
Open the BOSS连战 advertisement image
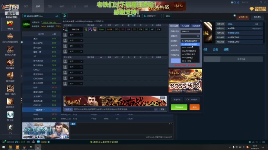[x=185, y=81]
